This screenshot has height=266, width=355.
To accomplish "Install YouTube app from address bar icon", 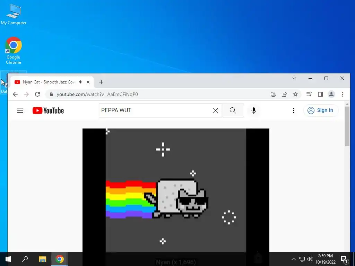I will 273,94.
